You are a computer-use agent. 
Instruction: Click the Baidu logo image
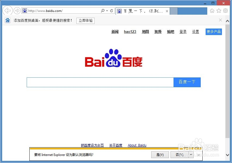114,58
